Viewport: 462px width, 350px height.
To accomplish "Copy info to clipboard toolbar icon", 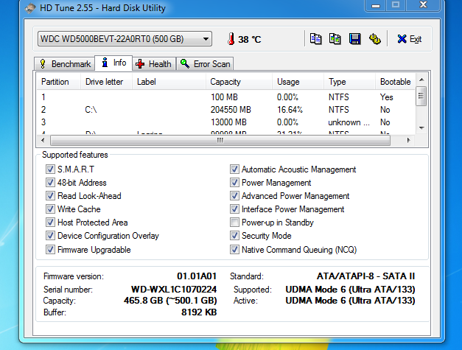I will click(x=316, y=39).
